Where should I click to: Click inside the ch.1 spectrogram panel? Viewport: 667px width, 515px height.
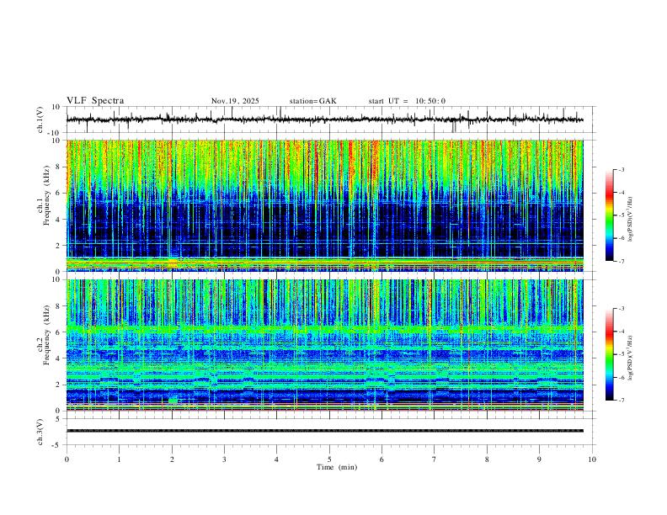(324, 205)
